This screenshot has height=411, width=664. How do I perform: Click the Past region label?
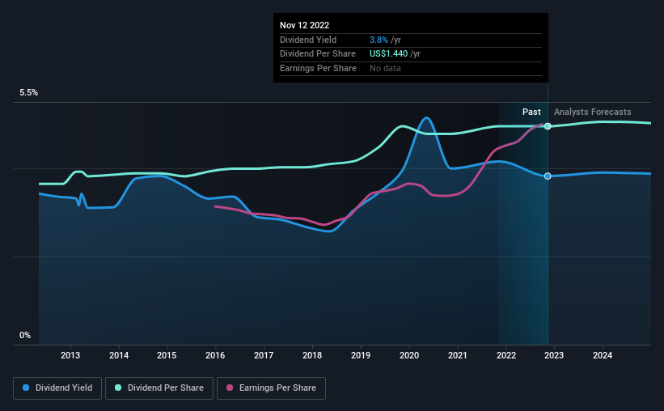coord(531,112)
